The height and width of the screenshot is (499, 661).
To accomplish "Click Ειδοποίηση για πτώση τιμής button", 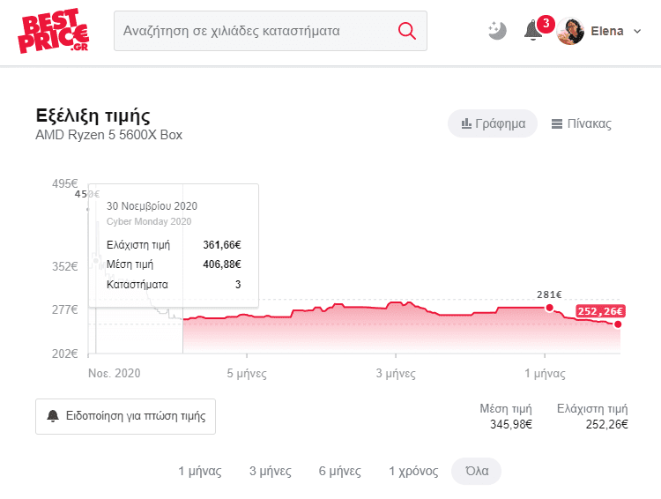I will (126, 416).
